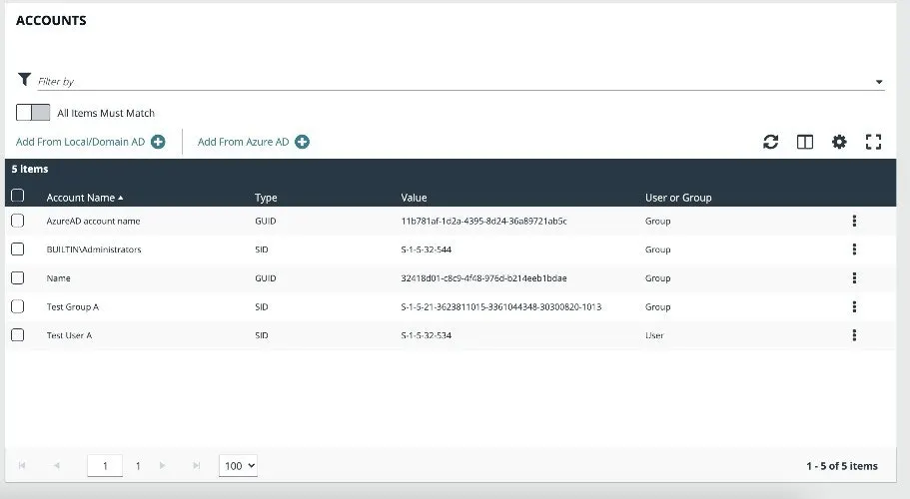Select the Test User A name
Viewport: 910px width, 499px height.
(x=69, y=335)
